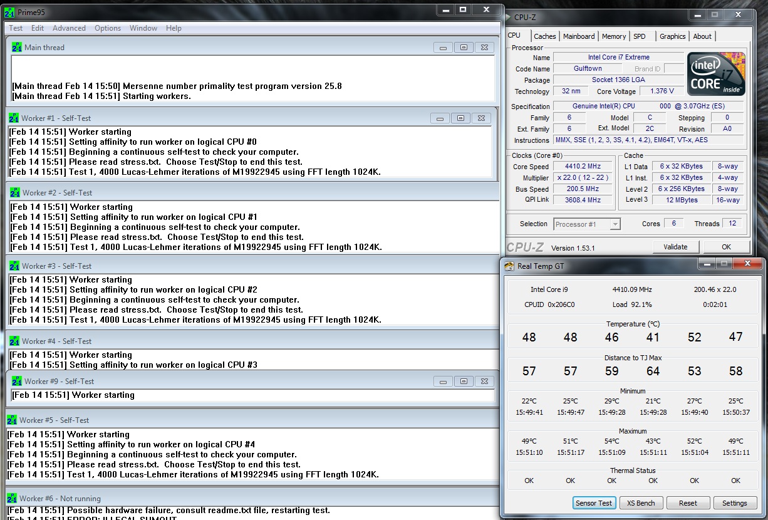Click Sensor Test in Real Temp GT
This screenshot has height=520, width=768.
point(594,503)
